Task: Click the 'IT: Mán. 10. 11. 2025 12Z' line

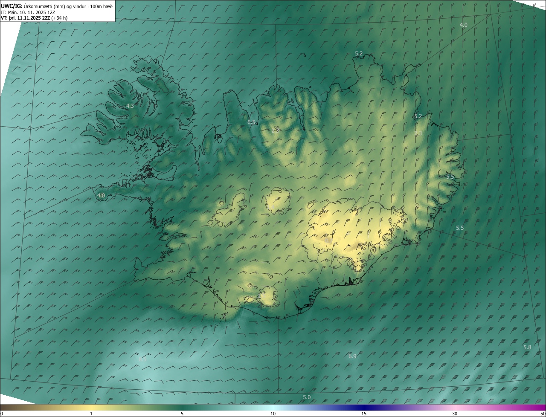Action: (x=28, y=12)
